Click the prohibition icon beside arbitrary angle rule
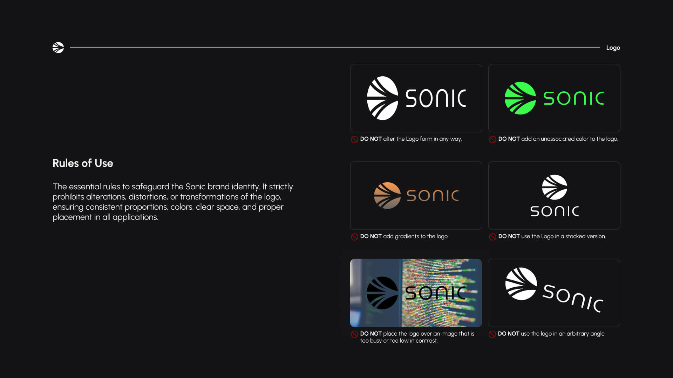 click(x=492, y=334)
